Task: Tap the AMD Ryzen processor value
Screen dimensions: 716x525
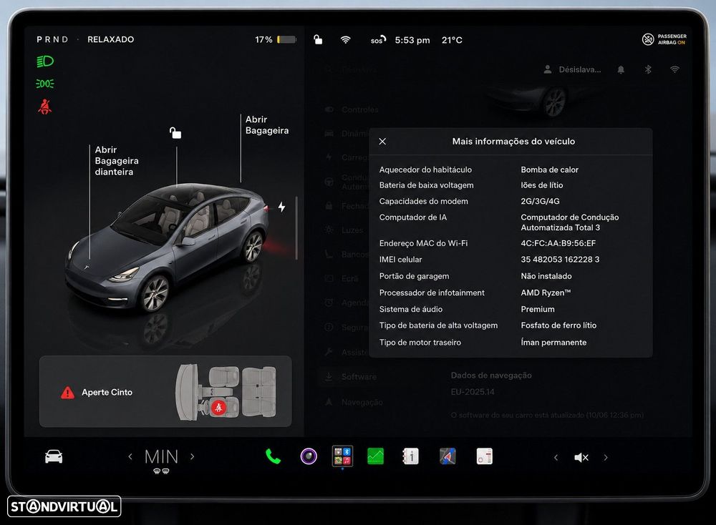Action: tap(546, 293)
